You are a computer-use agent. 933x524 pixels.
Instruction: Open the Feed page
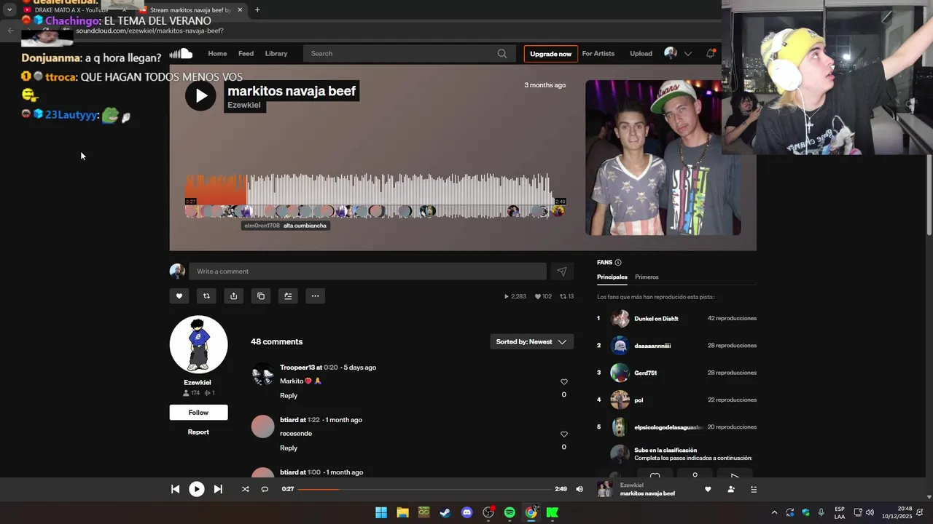pos(246,53)
